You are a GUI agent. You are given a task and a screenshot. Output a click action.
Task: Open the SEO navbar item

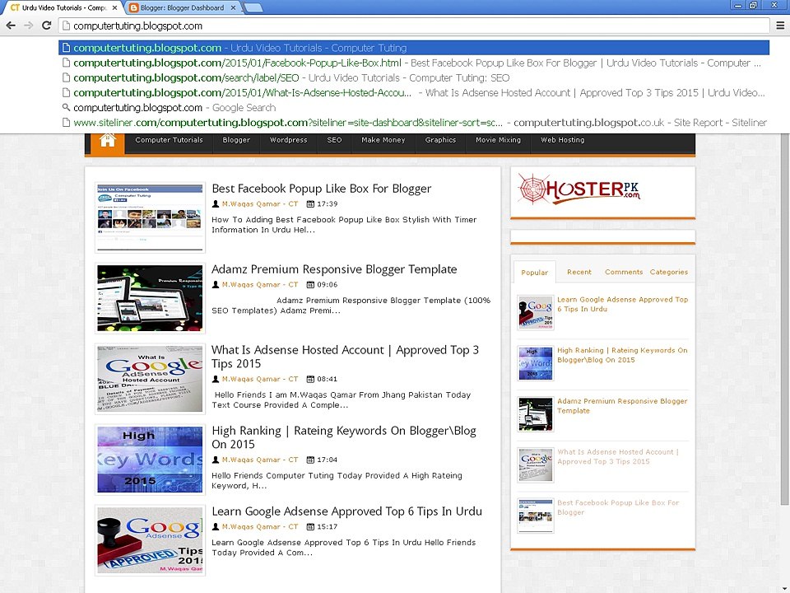334,140
